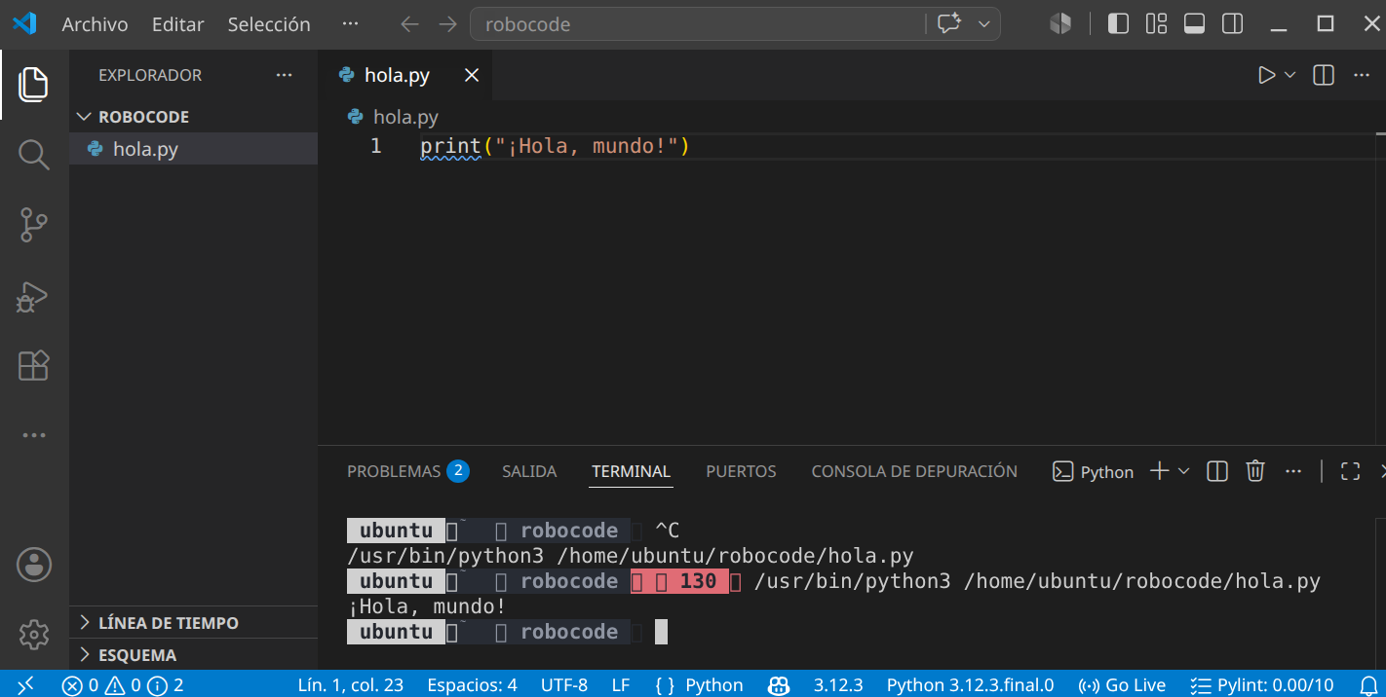The image size is (1386, 697).
Task: Open the Selección menu
Action: 269,24
